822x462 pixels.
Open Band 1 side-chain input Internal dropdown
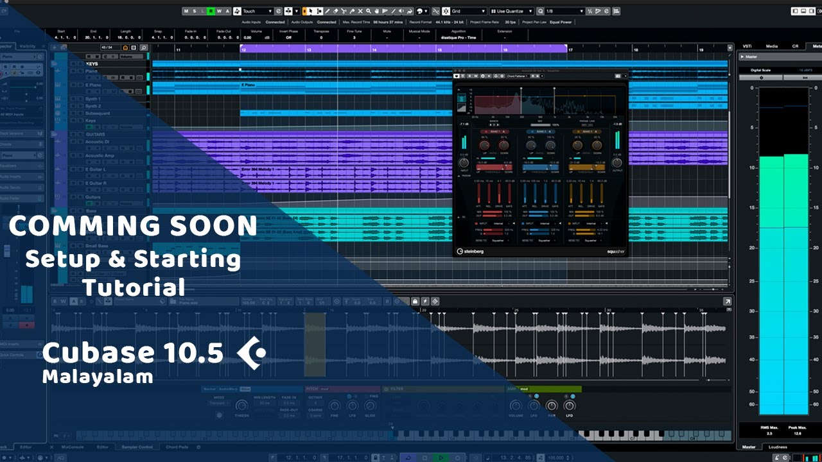tap(499, 223)
